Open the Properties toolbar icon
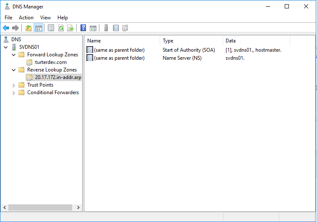 [x=51, y=28]
